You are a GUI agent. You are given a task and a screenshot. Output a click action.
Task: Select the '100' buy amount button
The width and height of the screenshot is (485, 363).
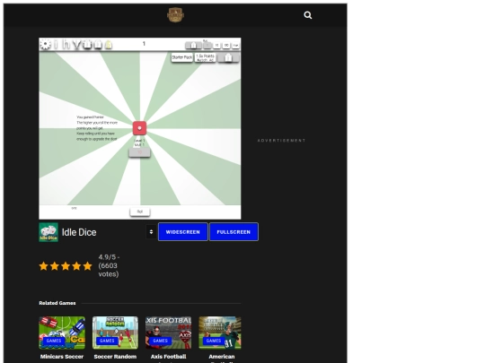tap(226, 46)
